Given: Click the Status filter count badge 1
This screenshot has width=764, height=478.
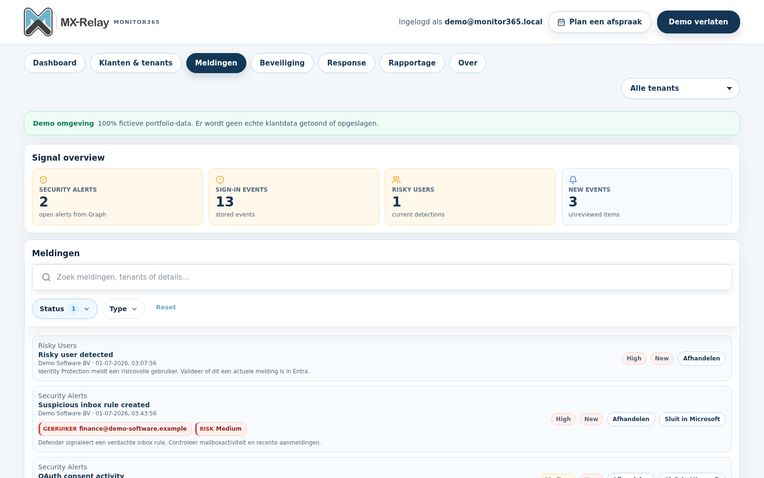Looking at the screenshot, I should tap(74, 309).
